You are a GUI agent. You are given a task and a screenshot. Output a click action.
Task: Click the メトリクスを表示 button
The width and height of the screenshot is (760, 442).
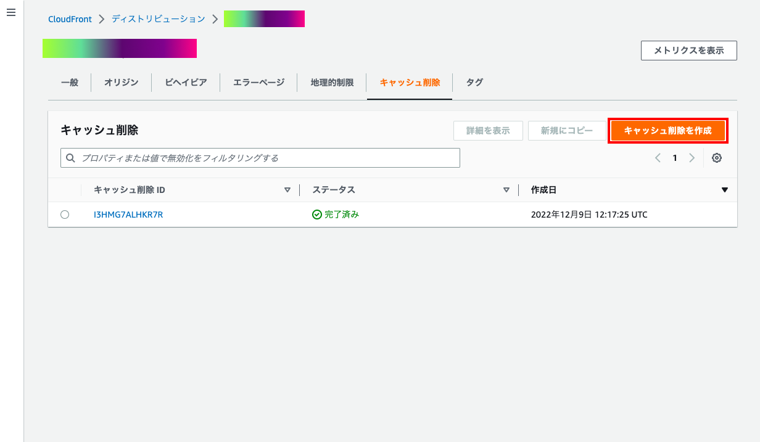point(688,51)
